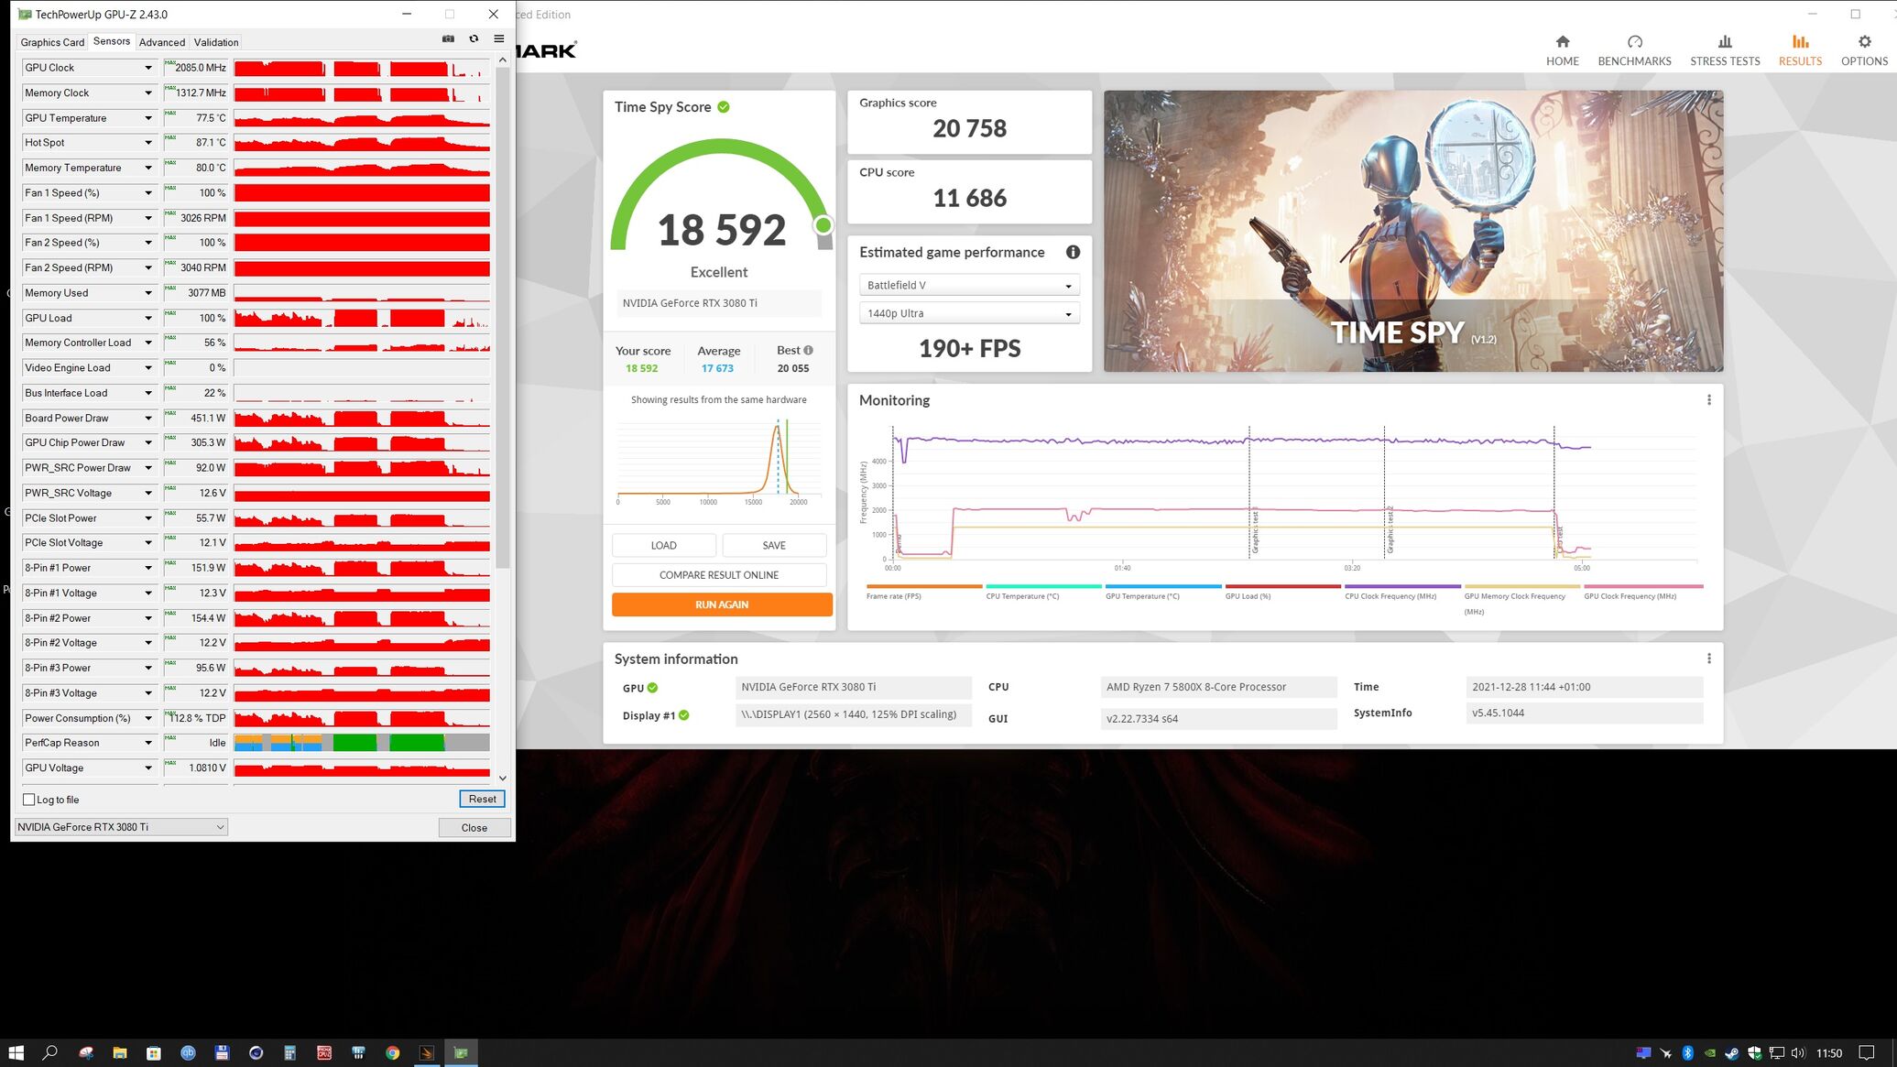The image size is (1897, 1067).
Task: Click the PerfCap Reason colored graph
Action: click(x=362, y=743)
